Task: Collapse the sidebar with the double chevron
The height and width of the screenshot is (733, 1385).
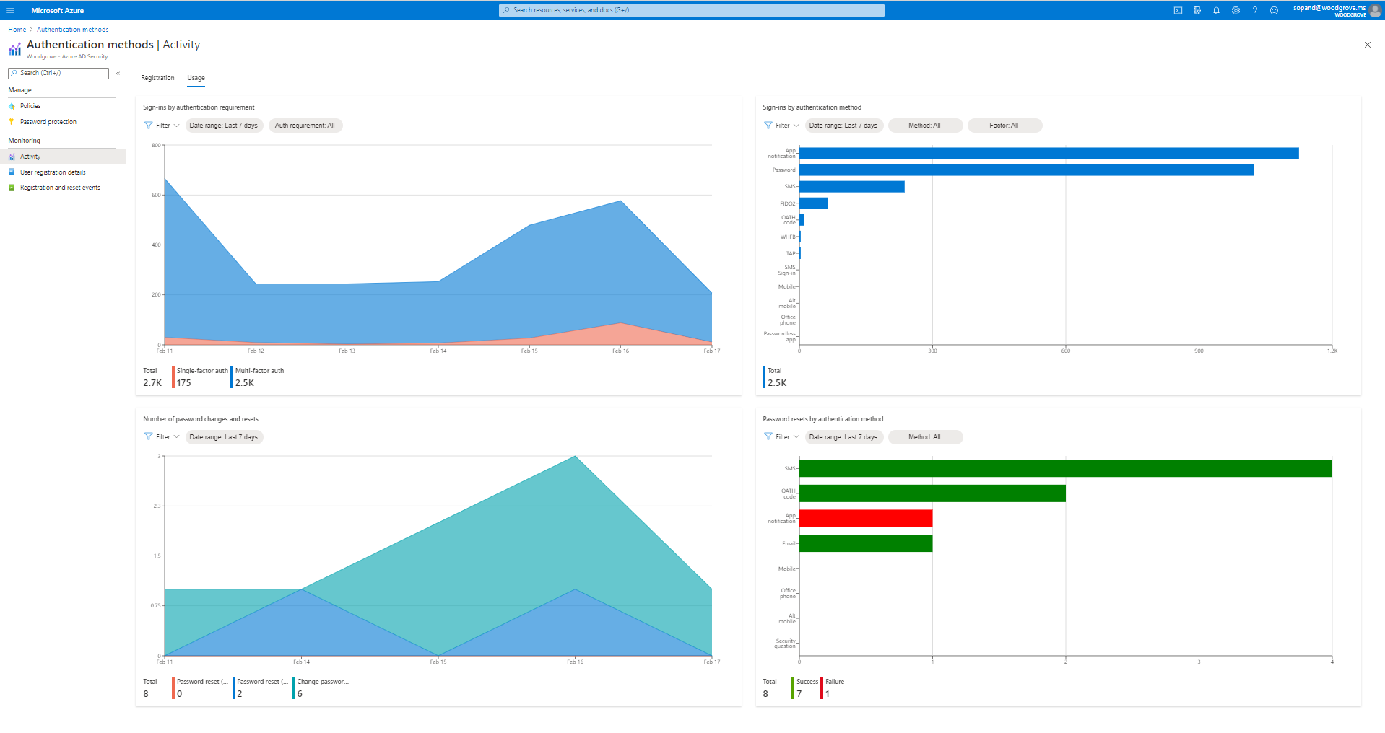Action: click(x=118, y=73)
